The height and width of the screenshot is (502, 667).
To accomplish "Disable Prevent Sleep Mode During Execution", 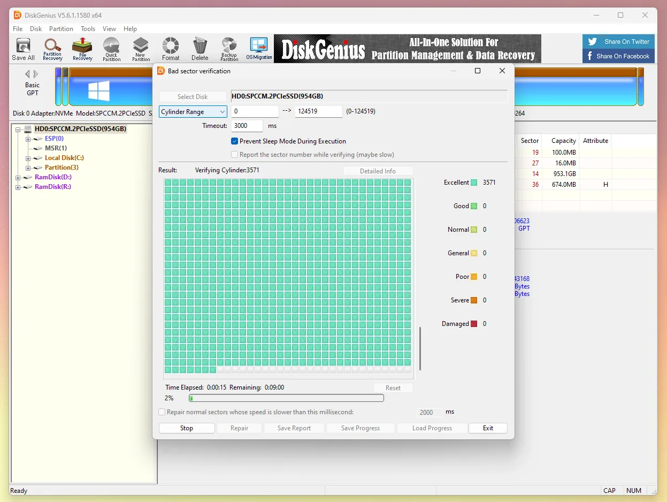I will [x=234, y=141].
